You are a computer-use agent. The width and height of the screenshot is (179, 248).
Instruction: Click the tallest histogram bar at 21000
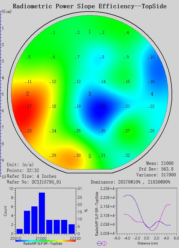pyautogui.click(x=42, y=213)
